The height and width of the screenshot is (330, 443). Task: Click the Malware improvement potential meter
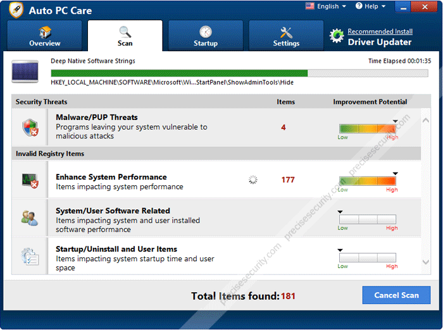(x=367, y=128)
